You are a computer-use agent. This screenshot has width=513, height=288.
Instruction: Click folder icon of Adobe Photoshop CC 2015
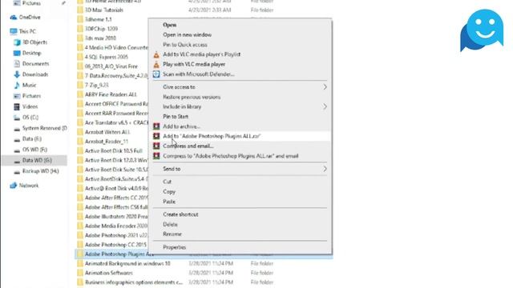(x=80, y=245)
